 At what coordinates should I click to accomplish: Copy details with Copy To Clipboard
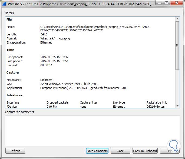pyautogui.click(x=145, y=151)
